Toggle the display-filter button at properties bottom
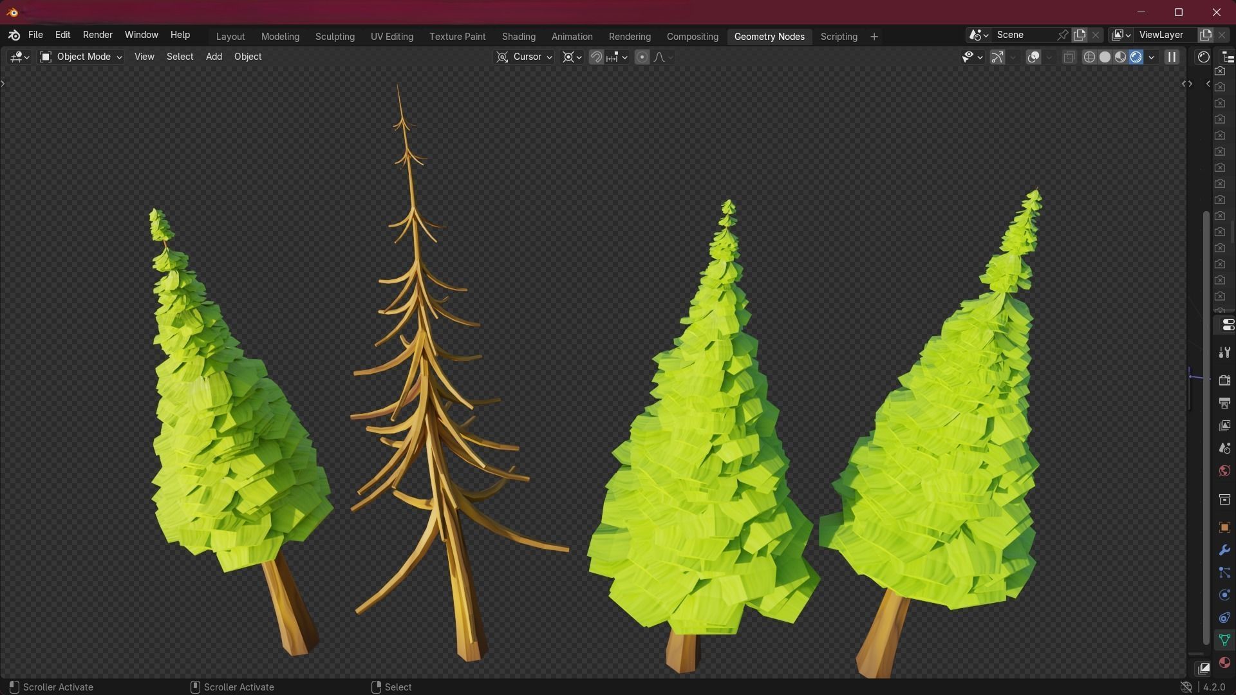The width and height of the screenshot is (1236, 695). 1203,668
